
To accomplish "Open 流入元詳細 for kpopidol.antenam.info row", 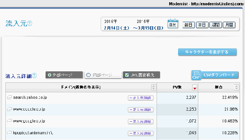I will pyautogui.click(x=140, y=134).
